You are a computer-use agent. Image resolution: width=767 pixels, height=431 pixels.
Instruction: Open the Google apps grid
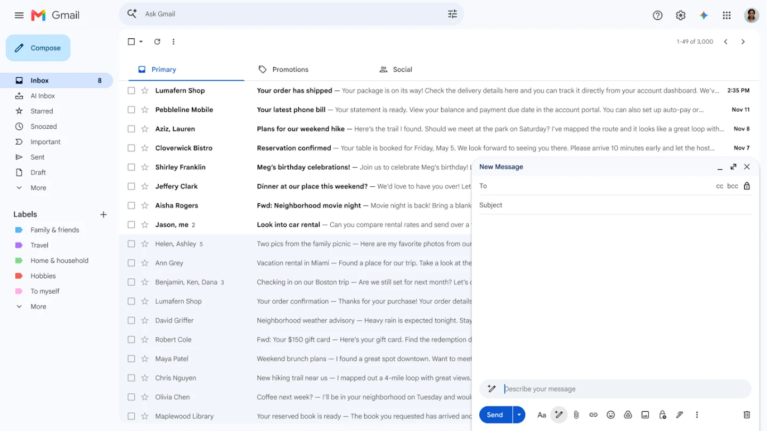click(x=727, y=15)
